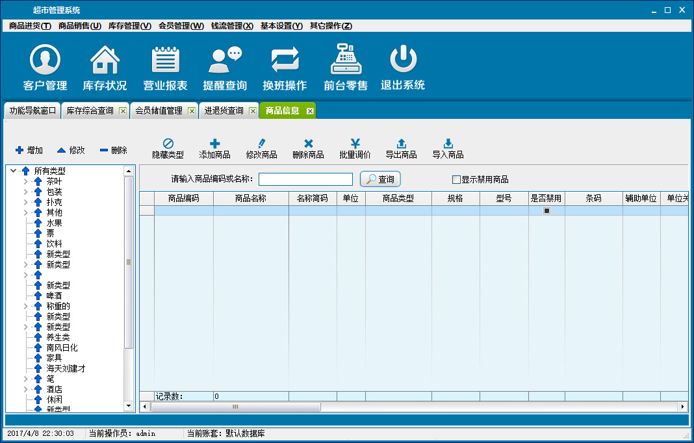This screenshot has height=443, width=694.
Task: Sort by 商品类型 column header
Action: (398, 198)
